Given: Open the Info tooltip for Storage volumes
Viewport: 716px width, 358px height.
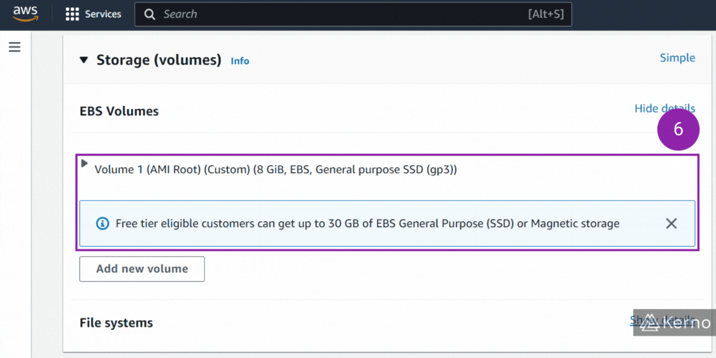Looking at the screenshot, I should (240, 61).
